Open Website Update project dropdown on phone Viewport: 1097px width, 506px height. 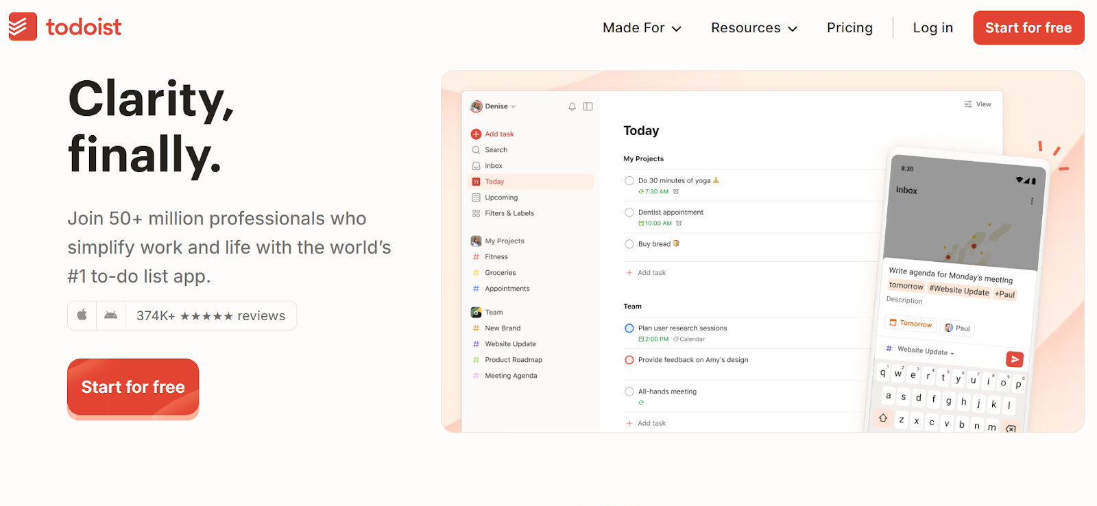pyautogui.click(x=920, y=350)
